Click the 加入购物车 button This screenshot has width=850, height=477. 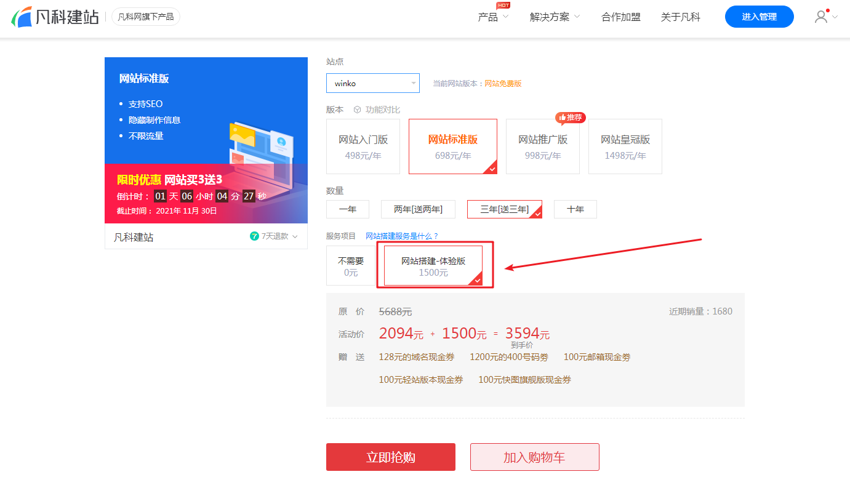pos(535,457)
